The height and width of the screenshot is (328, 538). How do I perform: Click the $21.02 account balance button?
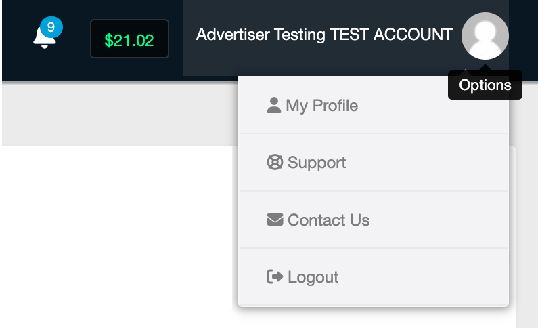[x=129, y=39]
